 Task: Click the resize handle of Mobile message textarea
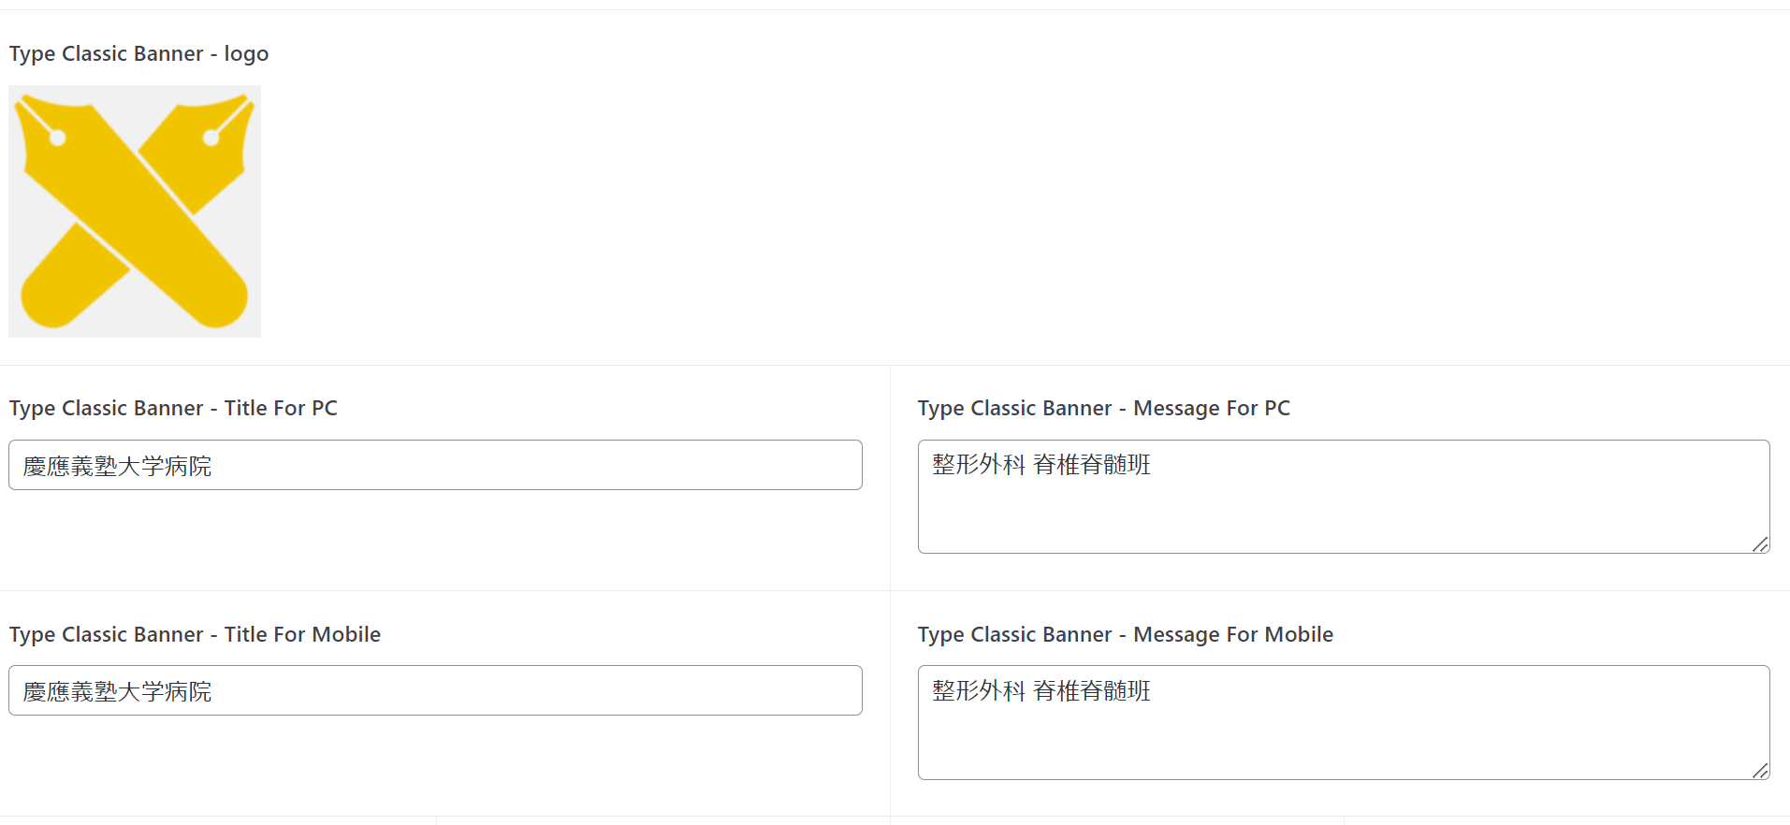tap(1760, 771)
